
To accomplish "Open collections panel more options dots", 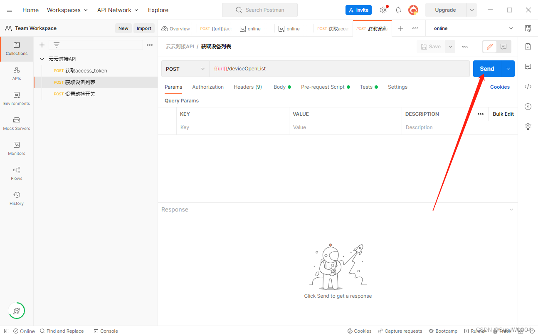I will [150, 45].
